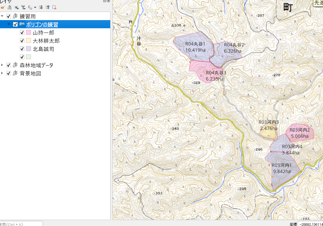Click the add group icon

click(9, 7)
